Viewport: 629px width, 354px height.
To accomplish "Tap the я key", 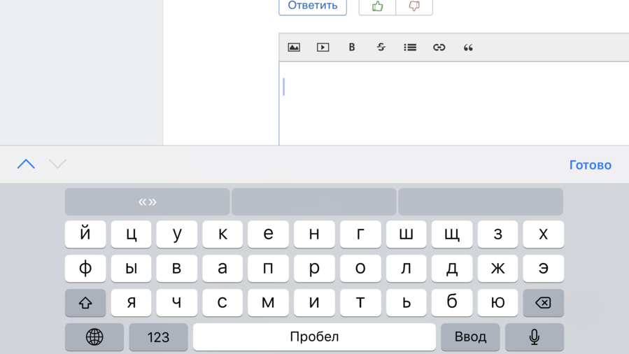I will (131, 303).
